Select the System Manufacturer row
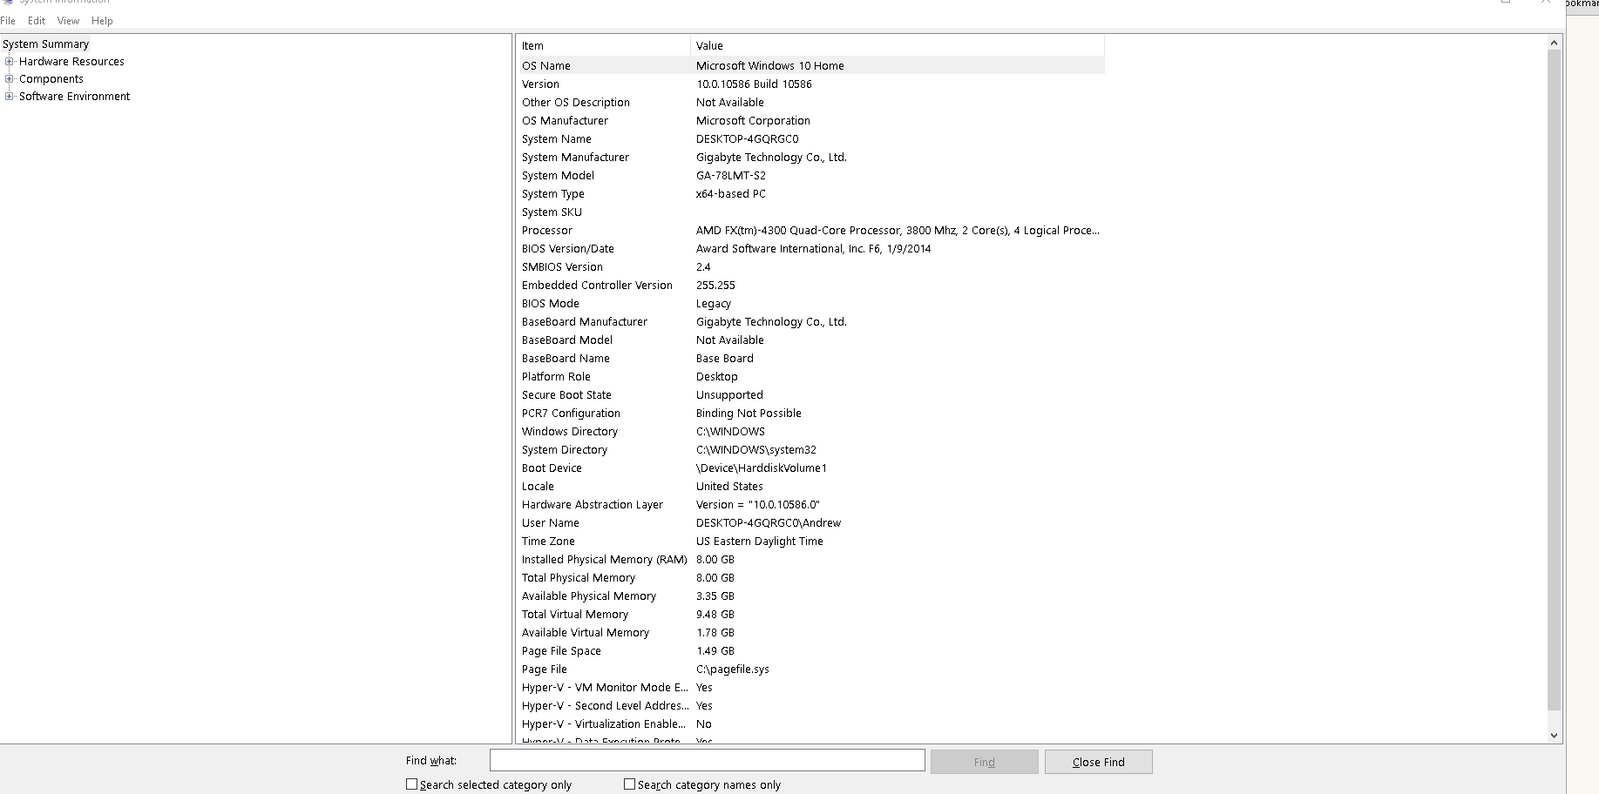 pos(812,158)
